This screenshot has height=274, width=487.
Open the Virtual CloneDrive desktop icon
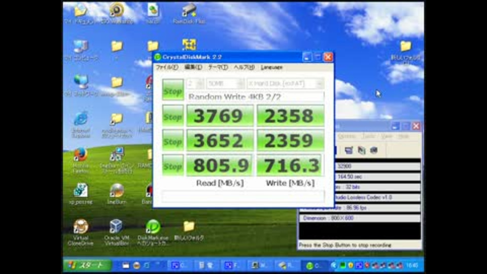pos(81,232)
